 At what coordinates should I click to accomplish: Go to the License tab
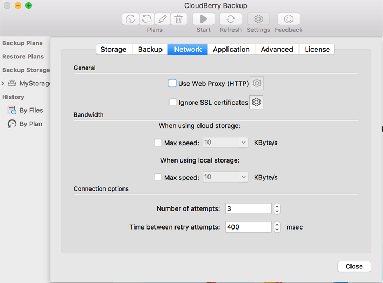click(317, 50)
